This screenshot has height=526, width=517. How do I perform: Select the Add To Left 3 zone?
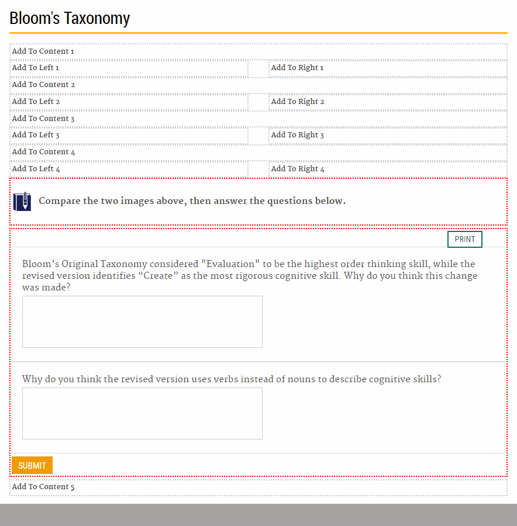tap(129, 136)
